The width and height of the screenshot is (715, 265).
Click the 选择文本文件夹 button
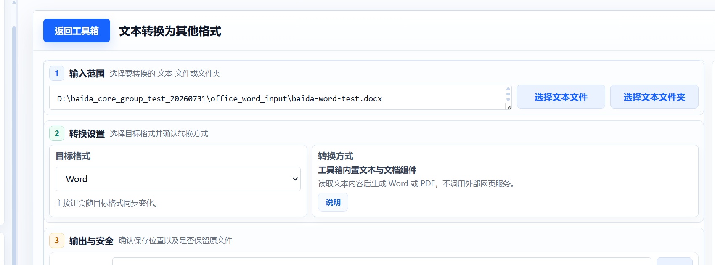654,97
